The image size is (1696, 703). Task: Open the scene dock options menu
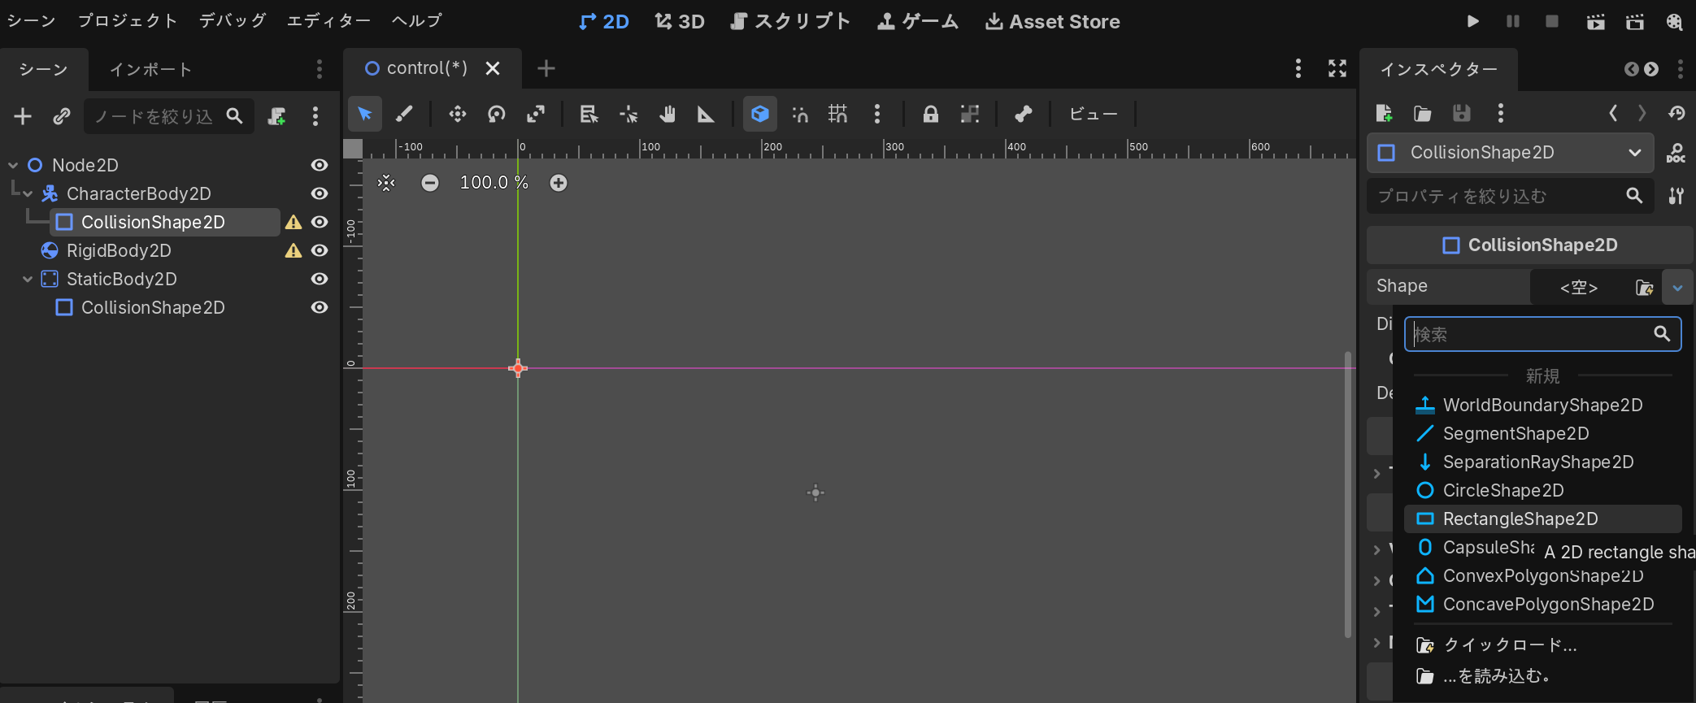pyautogui.click(x=315, y=116)
